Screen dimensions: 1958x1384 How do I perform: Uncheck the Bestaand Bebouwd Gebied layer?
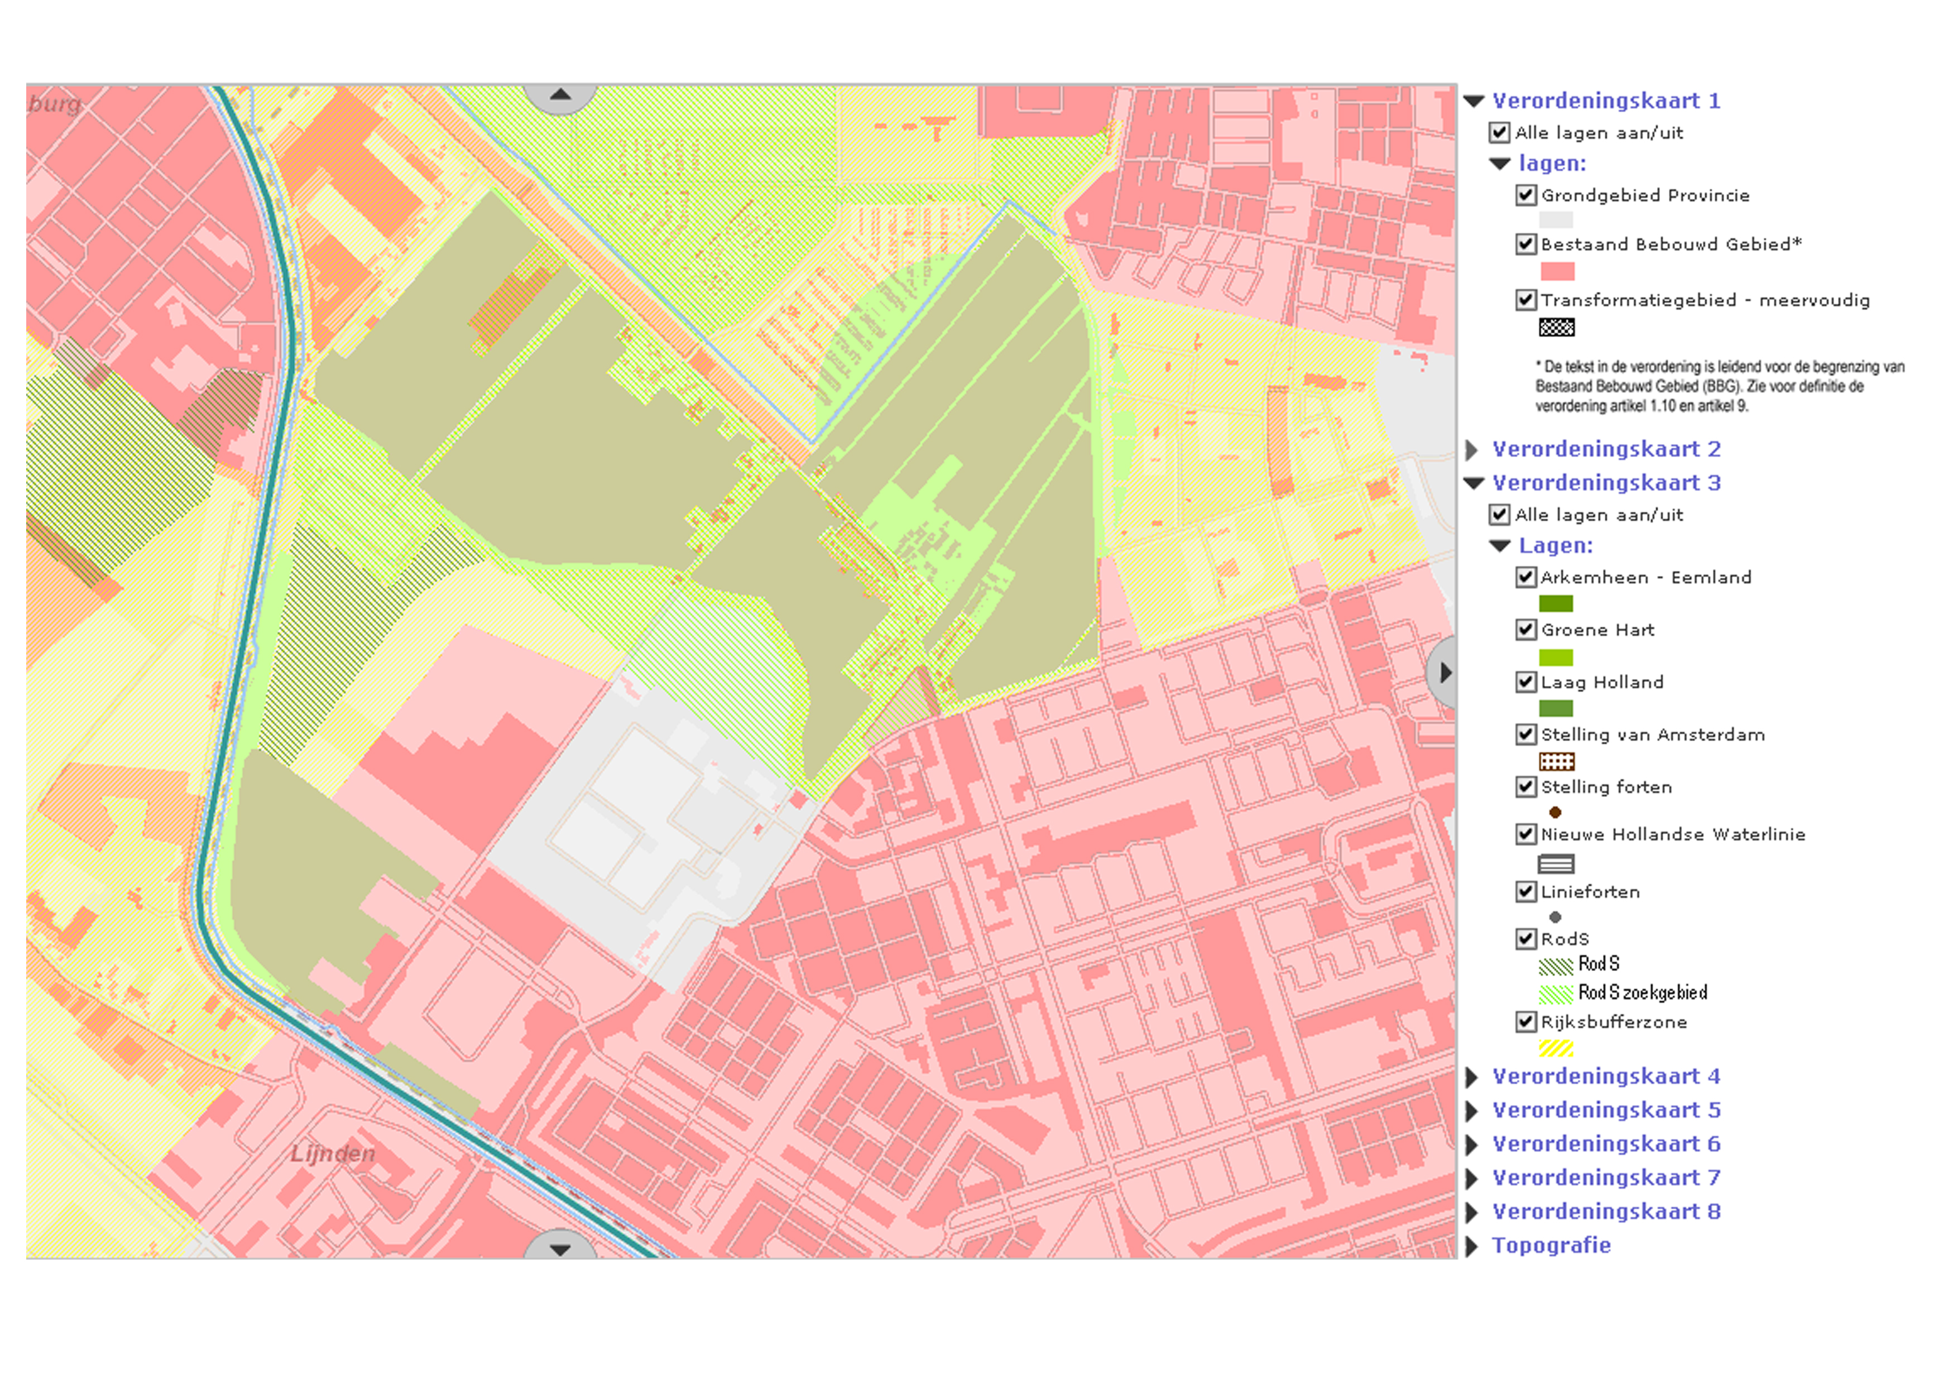click(x=1525, y=244)
